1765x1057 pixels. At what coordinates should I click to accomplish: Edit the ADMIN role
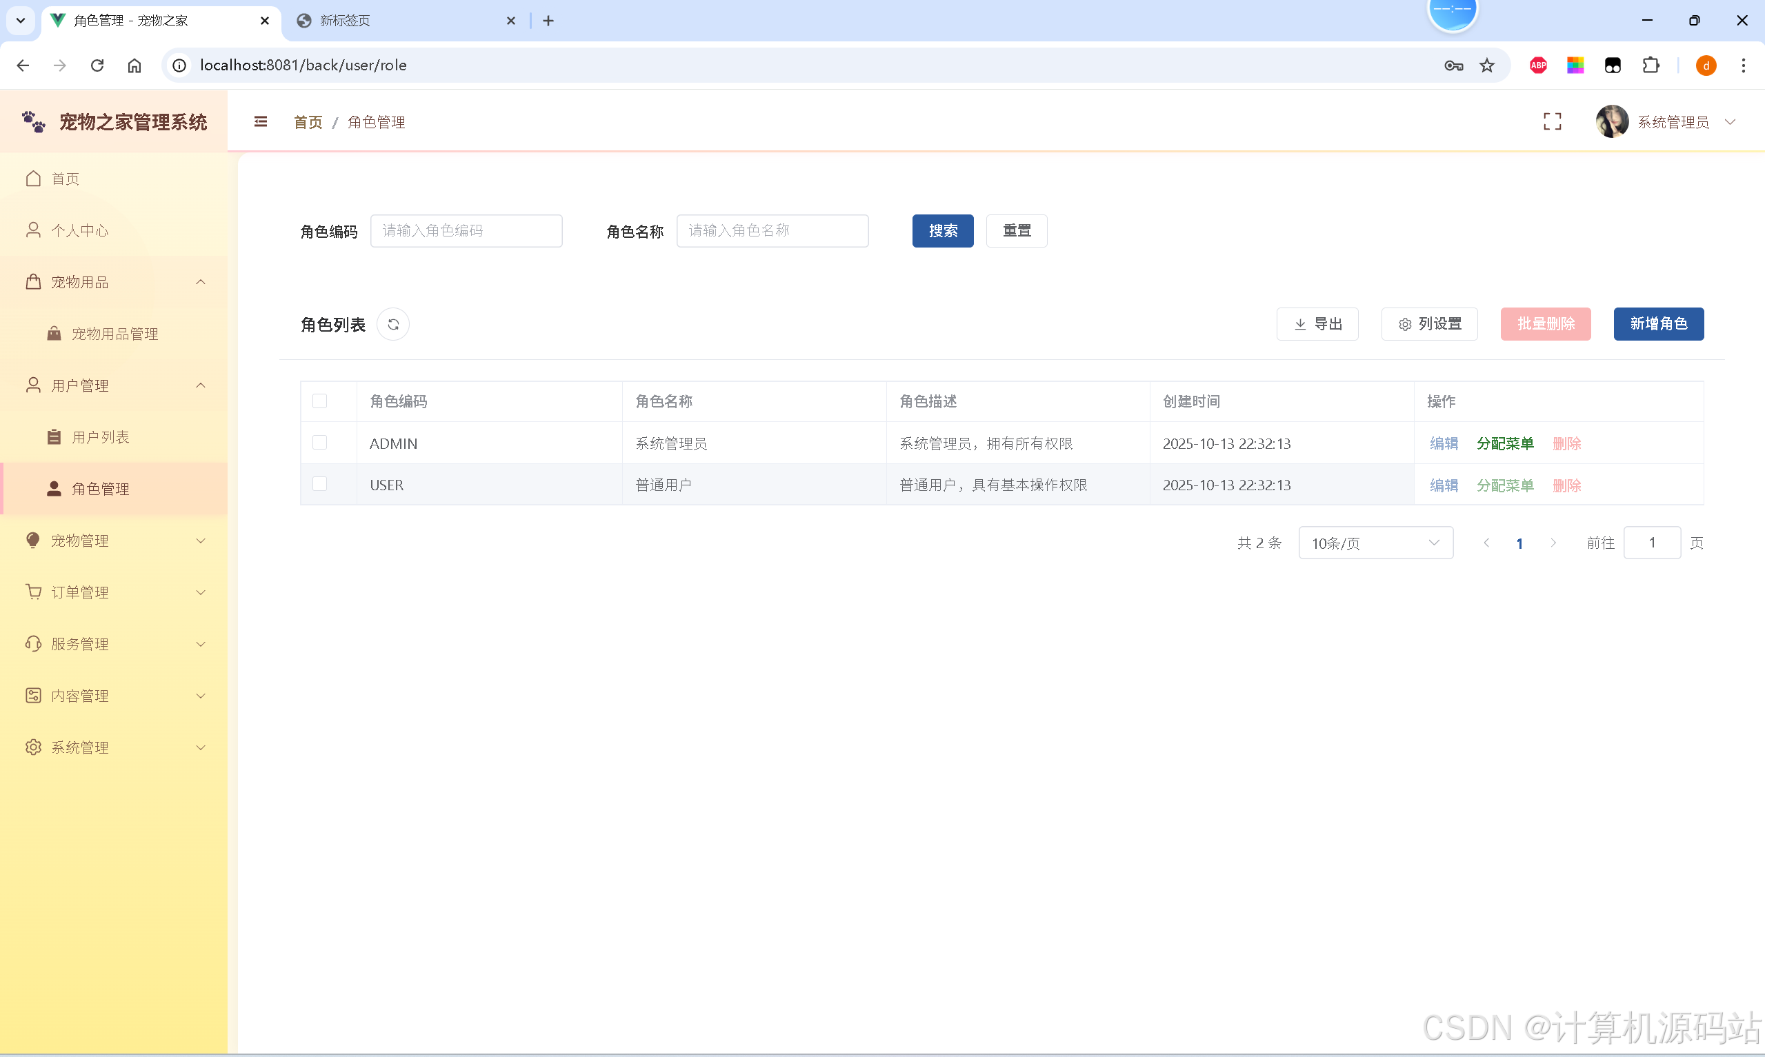1444,443
